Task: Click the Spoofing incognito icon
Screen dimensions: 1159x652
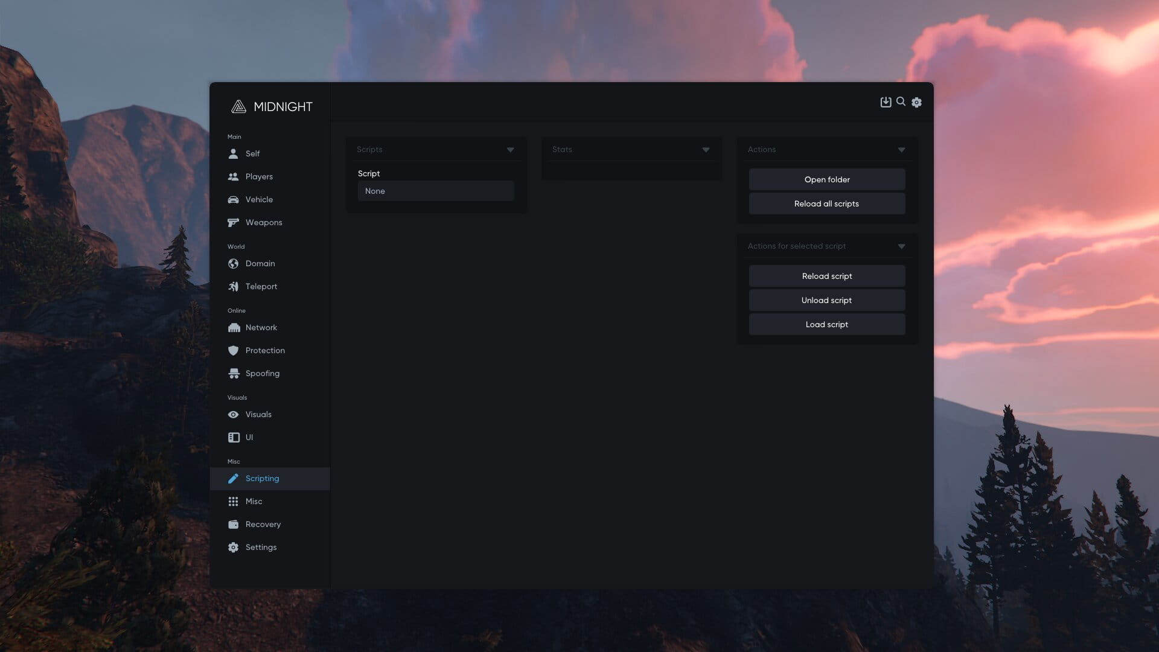Action: [233, 373]
